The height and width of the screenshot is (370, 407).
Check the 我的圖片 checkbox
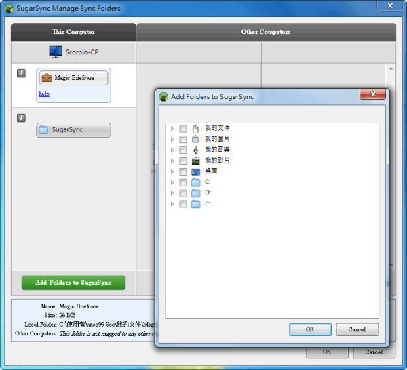pos(183,139)
